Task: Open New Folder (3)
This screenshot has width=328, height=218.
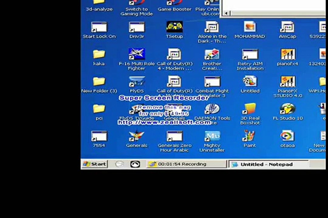Action: (x=99, y=81)
